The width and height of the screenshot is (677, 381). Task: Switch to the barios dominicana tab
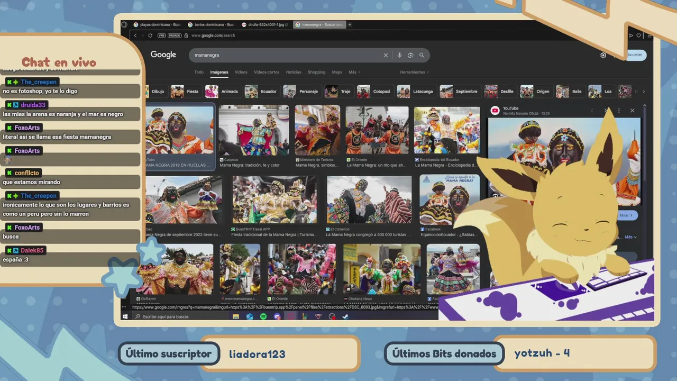211,24
